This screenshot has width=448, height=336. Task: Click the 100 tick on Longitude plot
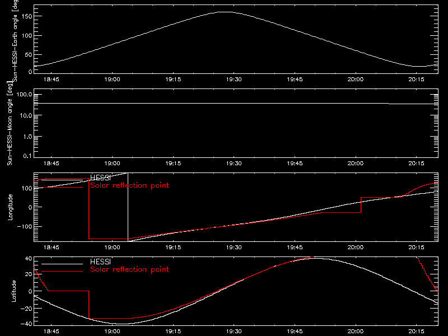27,188
